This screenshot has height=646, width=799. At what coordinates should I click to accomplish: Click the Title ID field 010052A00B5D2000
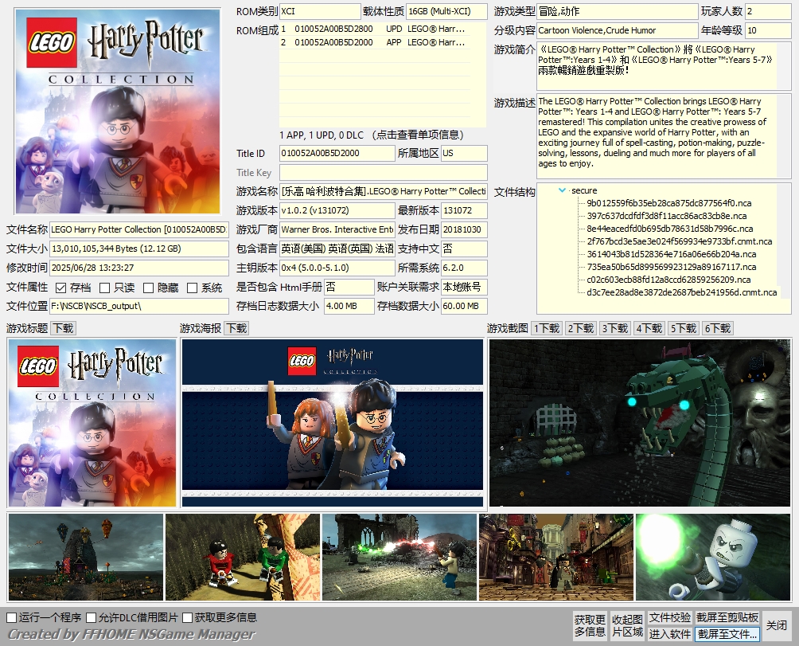[337, 154]
